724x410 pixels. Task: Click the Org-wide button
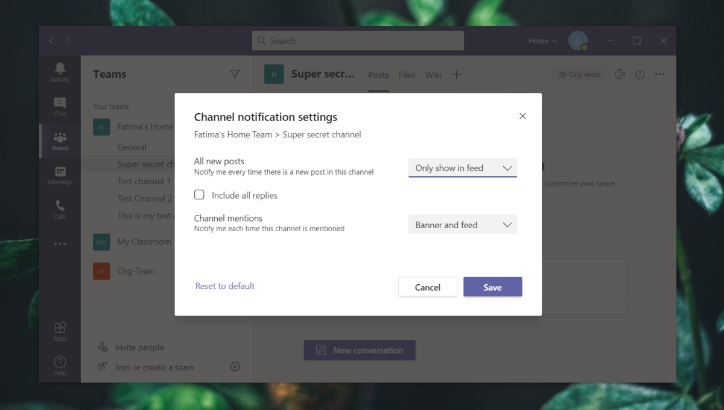click(x=579, y=75)
